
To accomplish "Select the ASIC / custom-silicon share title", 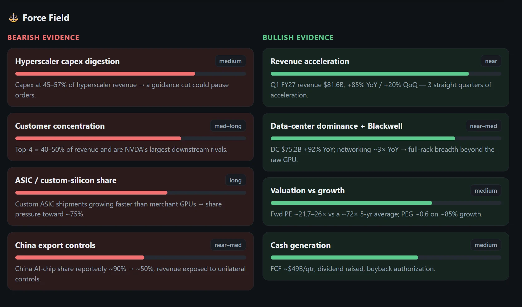I will [66, 180].
